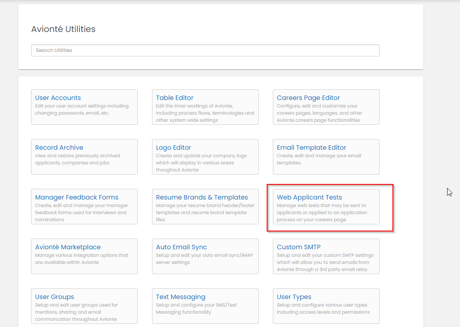Open the Table Editor utility
Image resolution: width=460 pixels, height=327 pixels.
click(175, 98)
